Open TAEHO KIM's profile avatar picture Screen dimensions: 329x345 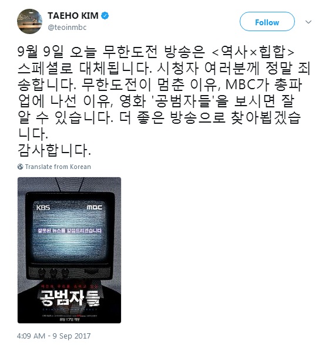tap(30, 21)
